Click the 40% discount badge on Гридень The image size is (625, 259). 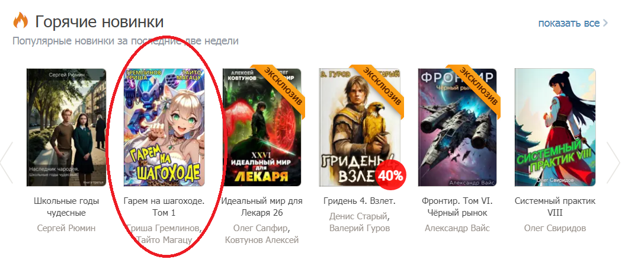390,175
